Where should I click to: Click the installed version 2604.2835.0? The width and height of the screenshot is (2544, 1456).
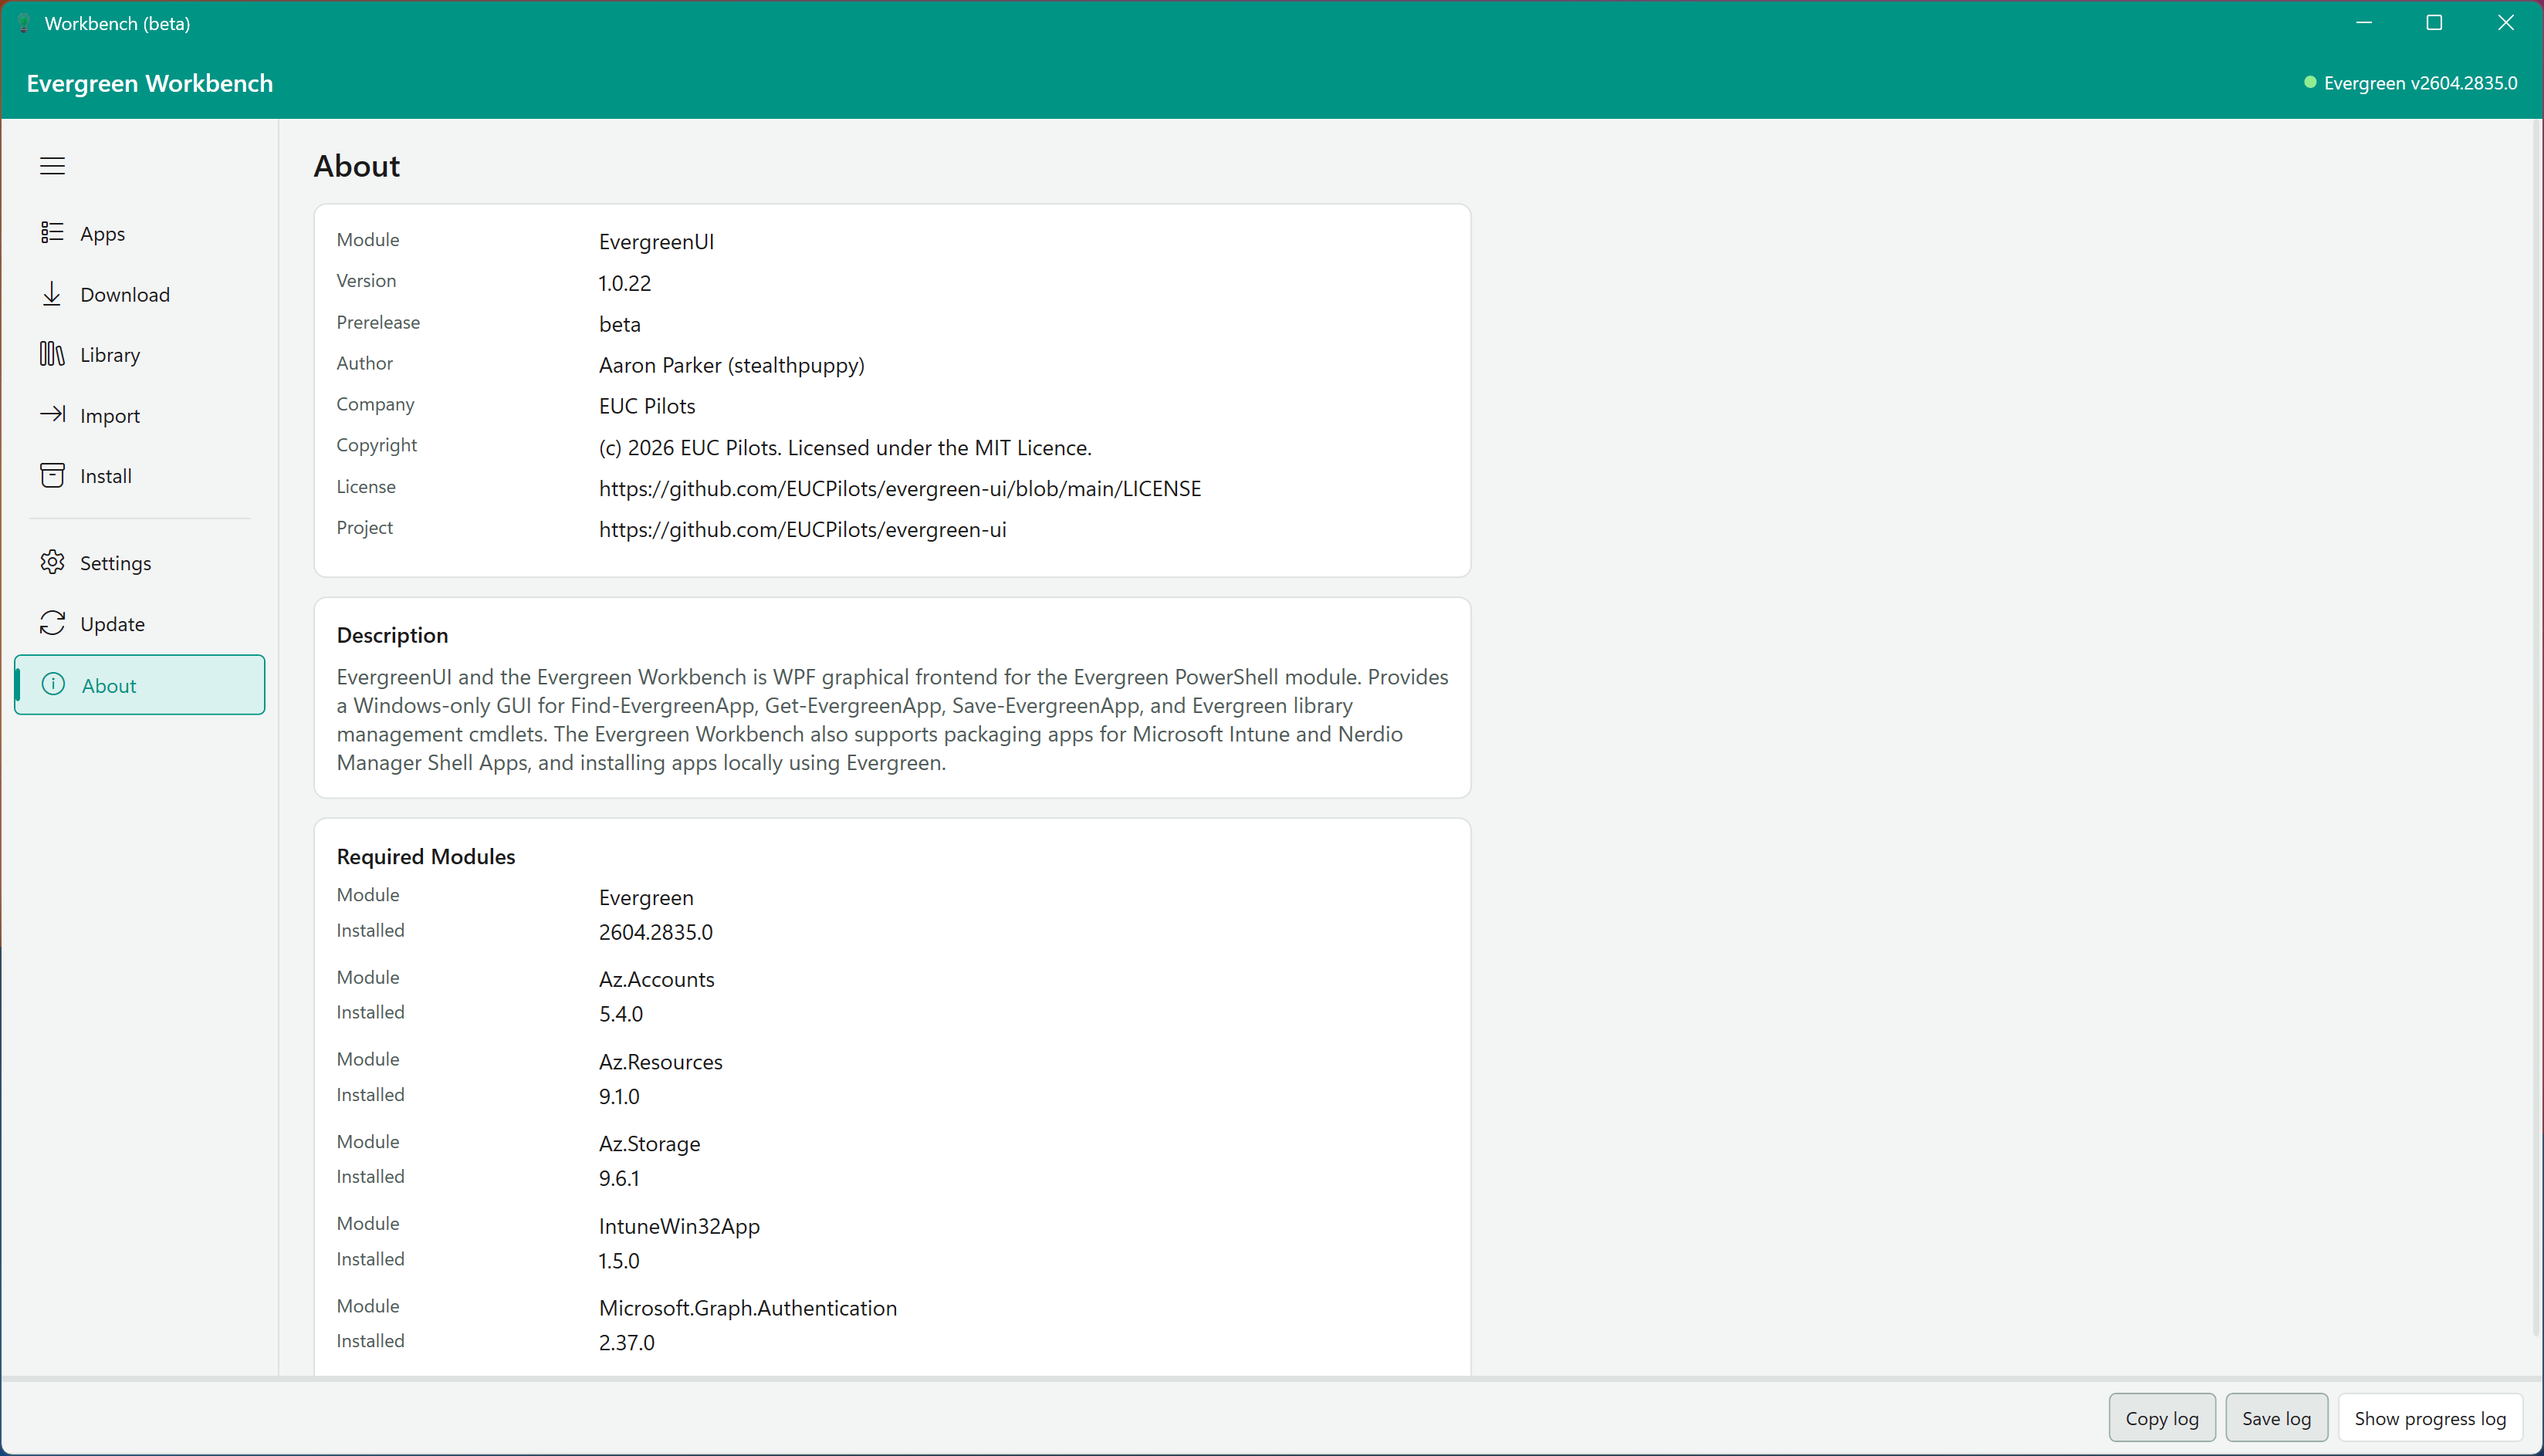(656, 932)
